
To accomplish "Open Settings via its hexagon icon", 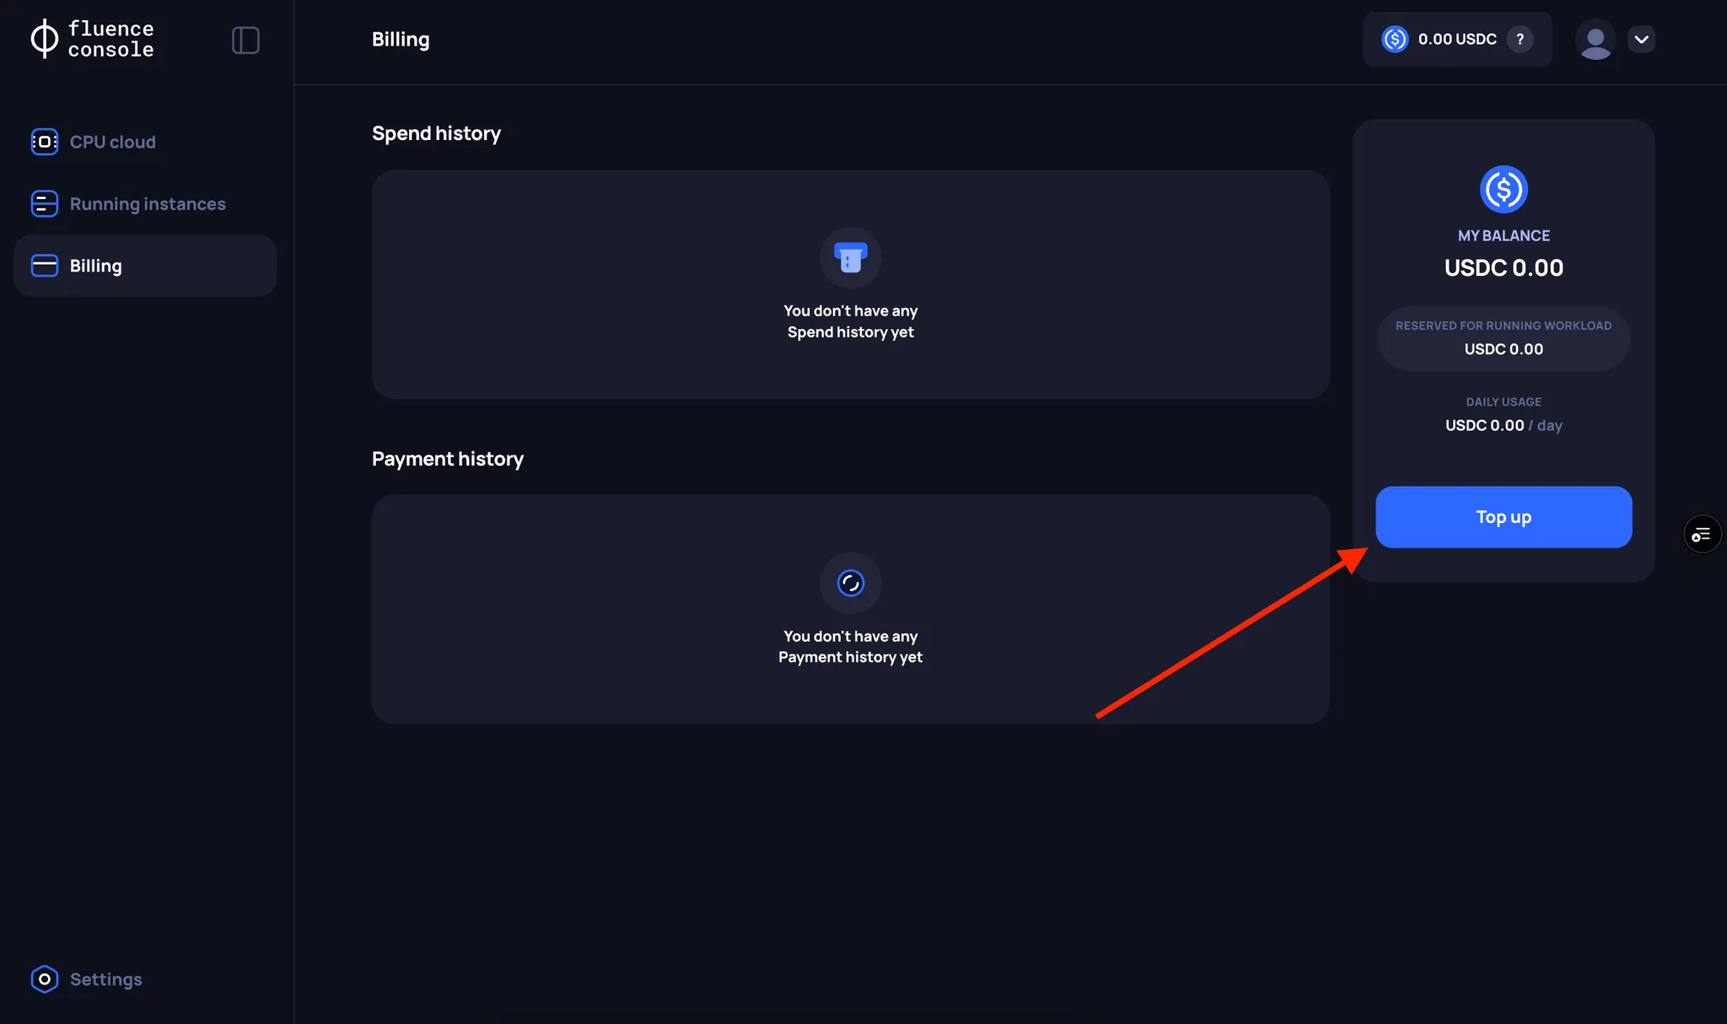I will [x=44, y=978].
